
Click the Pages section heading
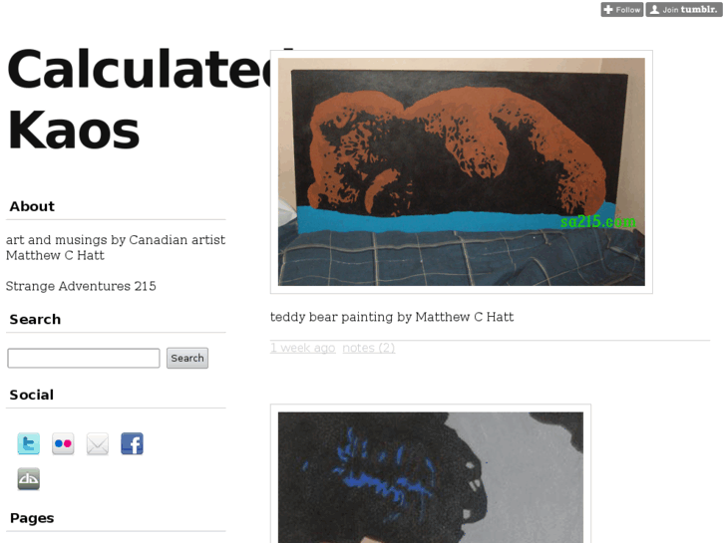pos(32,518)
